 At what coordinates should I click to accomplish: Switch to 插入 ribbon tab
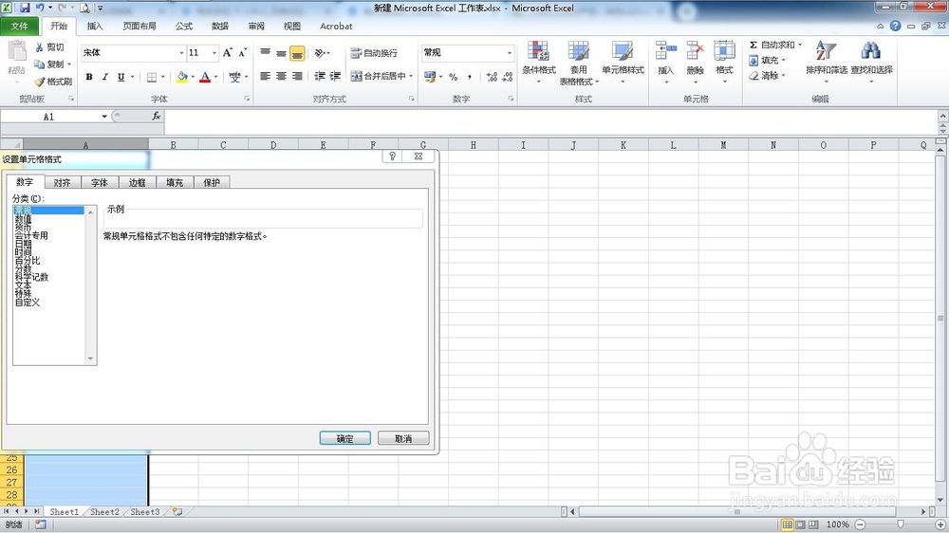pyautogui.click(x=94, y=26)
